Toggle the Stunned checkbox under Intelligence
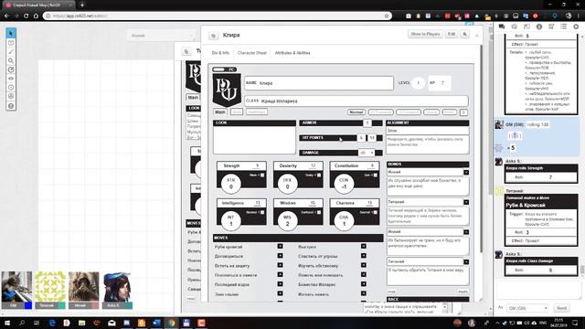Image resolution: width=585 pixels, height=329 pixels. [x=262, y=212]
